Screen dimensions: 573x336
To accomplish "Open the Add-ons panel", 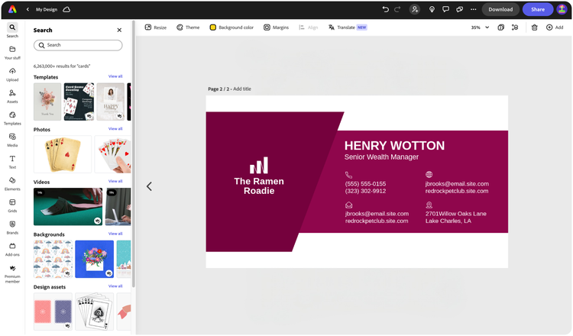I will tap(12, 250).
